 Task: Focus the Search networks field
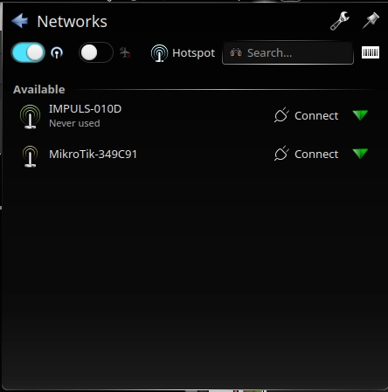pos(288,52)
